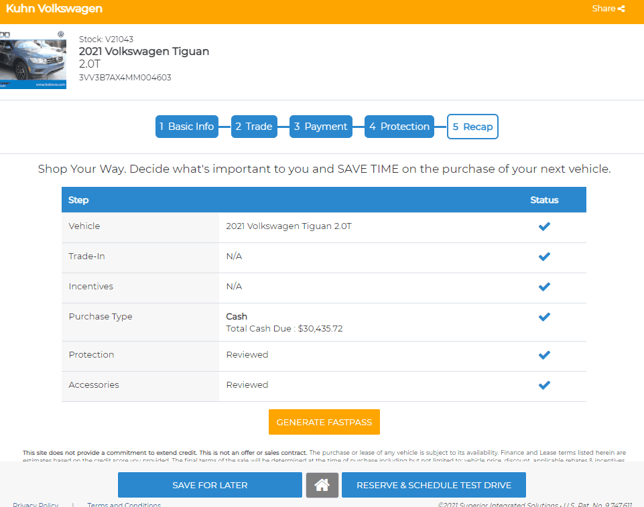This screenshot has height=507, width=644.
Task: Click the Vehicle row checkmark
Action: coord(544,226)
